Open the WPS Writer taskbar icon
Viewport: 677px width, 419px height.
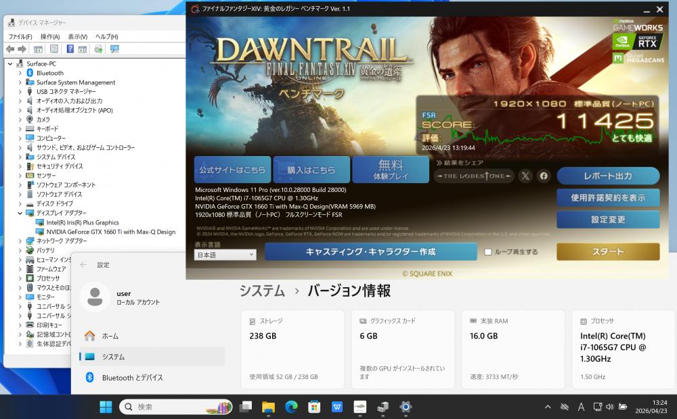(x=336, y=407)
